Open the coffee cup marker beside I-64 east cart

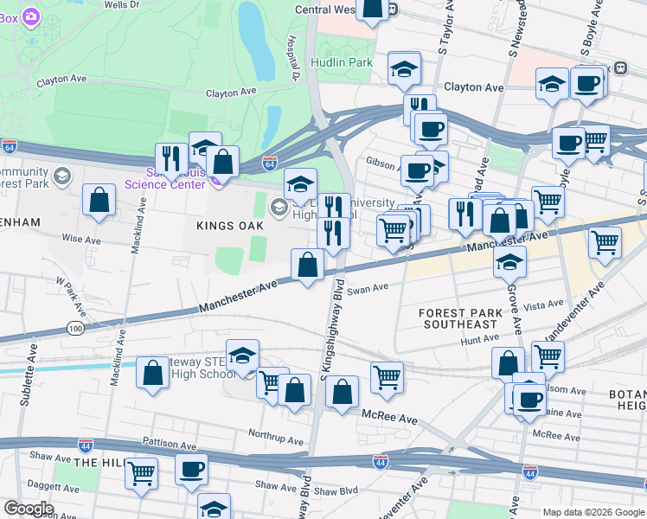(x=568, y=146)
